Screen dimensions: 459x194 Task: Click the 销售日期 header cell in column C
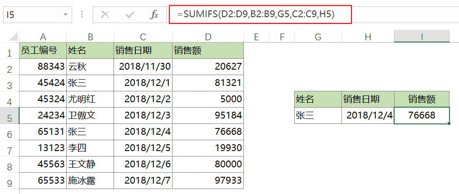143,51
